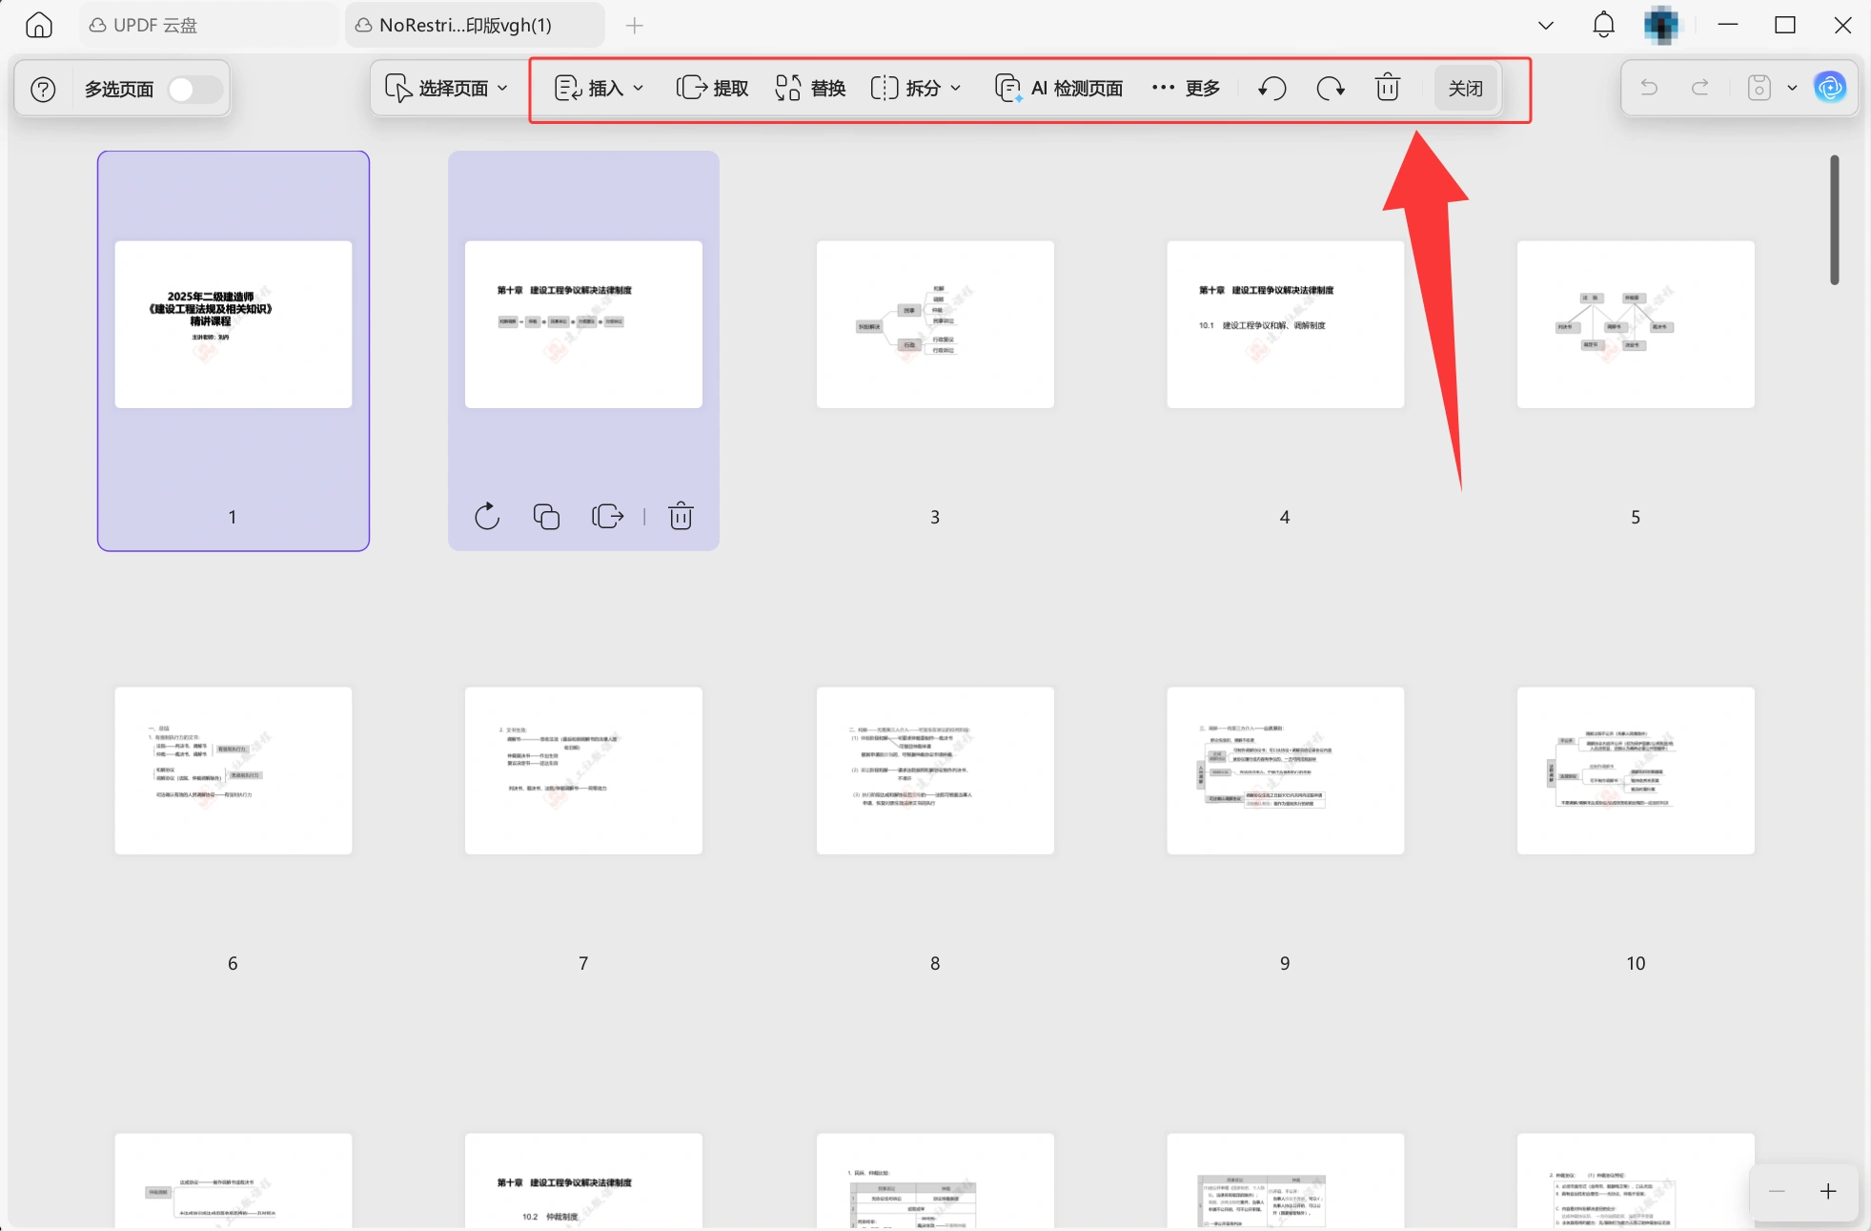Delete page 2 with its trash icon
The height and width of the screenshot is (1231, 1871).
coord(681,516)
